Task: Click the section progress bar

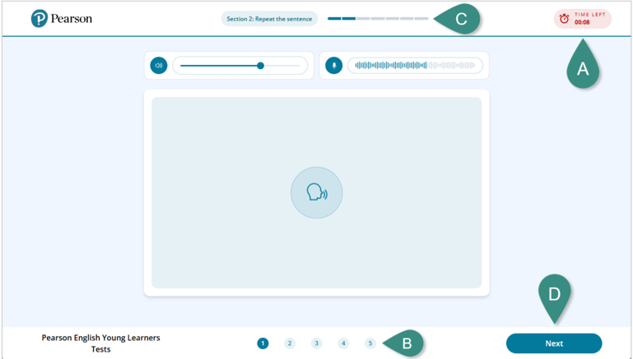Action: pyautogui.click(x=378, y=18)
